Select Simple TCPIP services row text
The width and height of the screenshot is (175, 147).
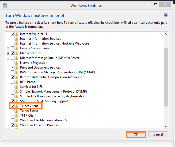52,96
